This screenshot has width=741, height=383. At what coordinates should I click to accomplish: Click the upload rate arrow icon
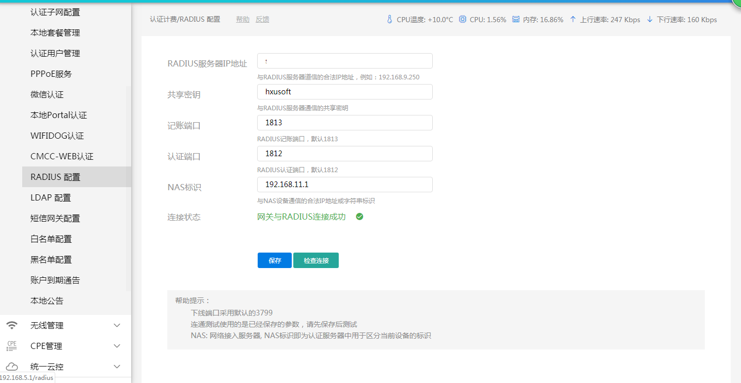click(573, 20)
